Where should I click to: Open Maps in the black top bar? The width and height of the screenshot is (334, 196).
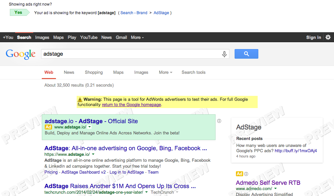(58, 38)
